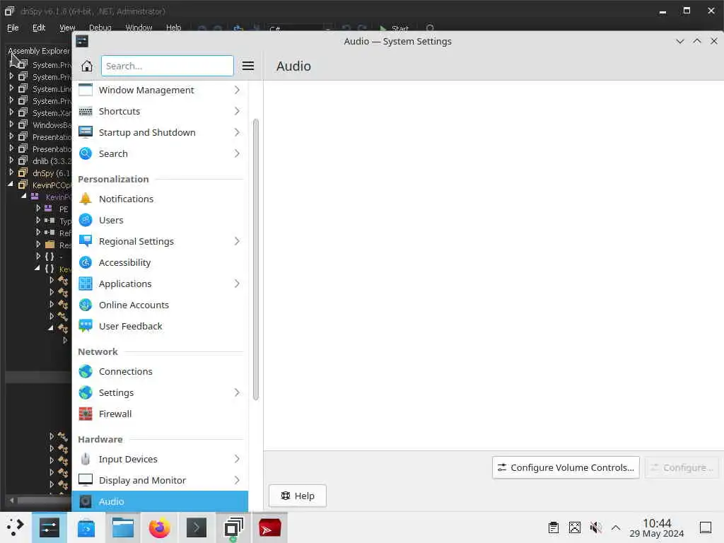This screenshot has width=724, height=543.
Task: Expand the Window Management chevron
Action: point(237,90)
